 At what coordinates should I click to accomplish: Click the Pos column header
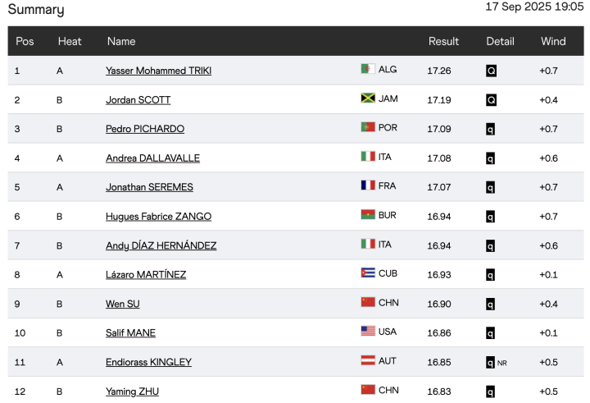point(25,41)
